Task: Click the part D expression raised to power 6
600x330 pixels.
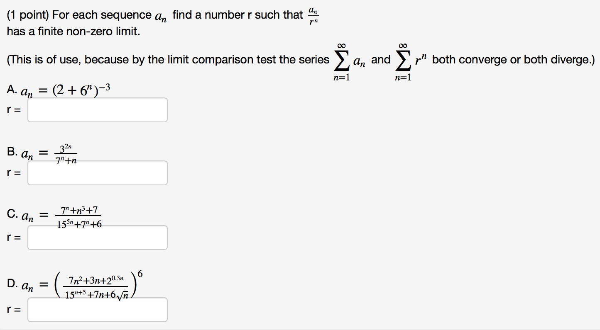Action: point(98,284)
